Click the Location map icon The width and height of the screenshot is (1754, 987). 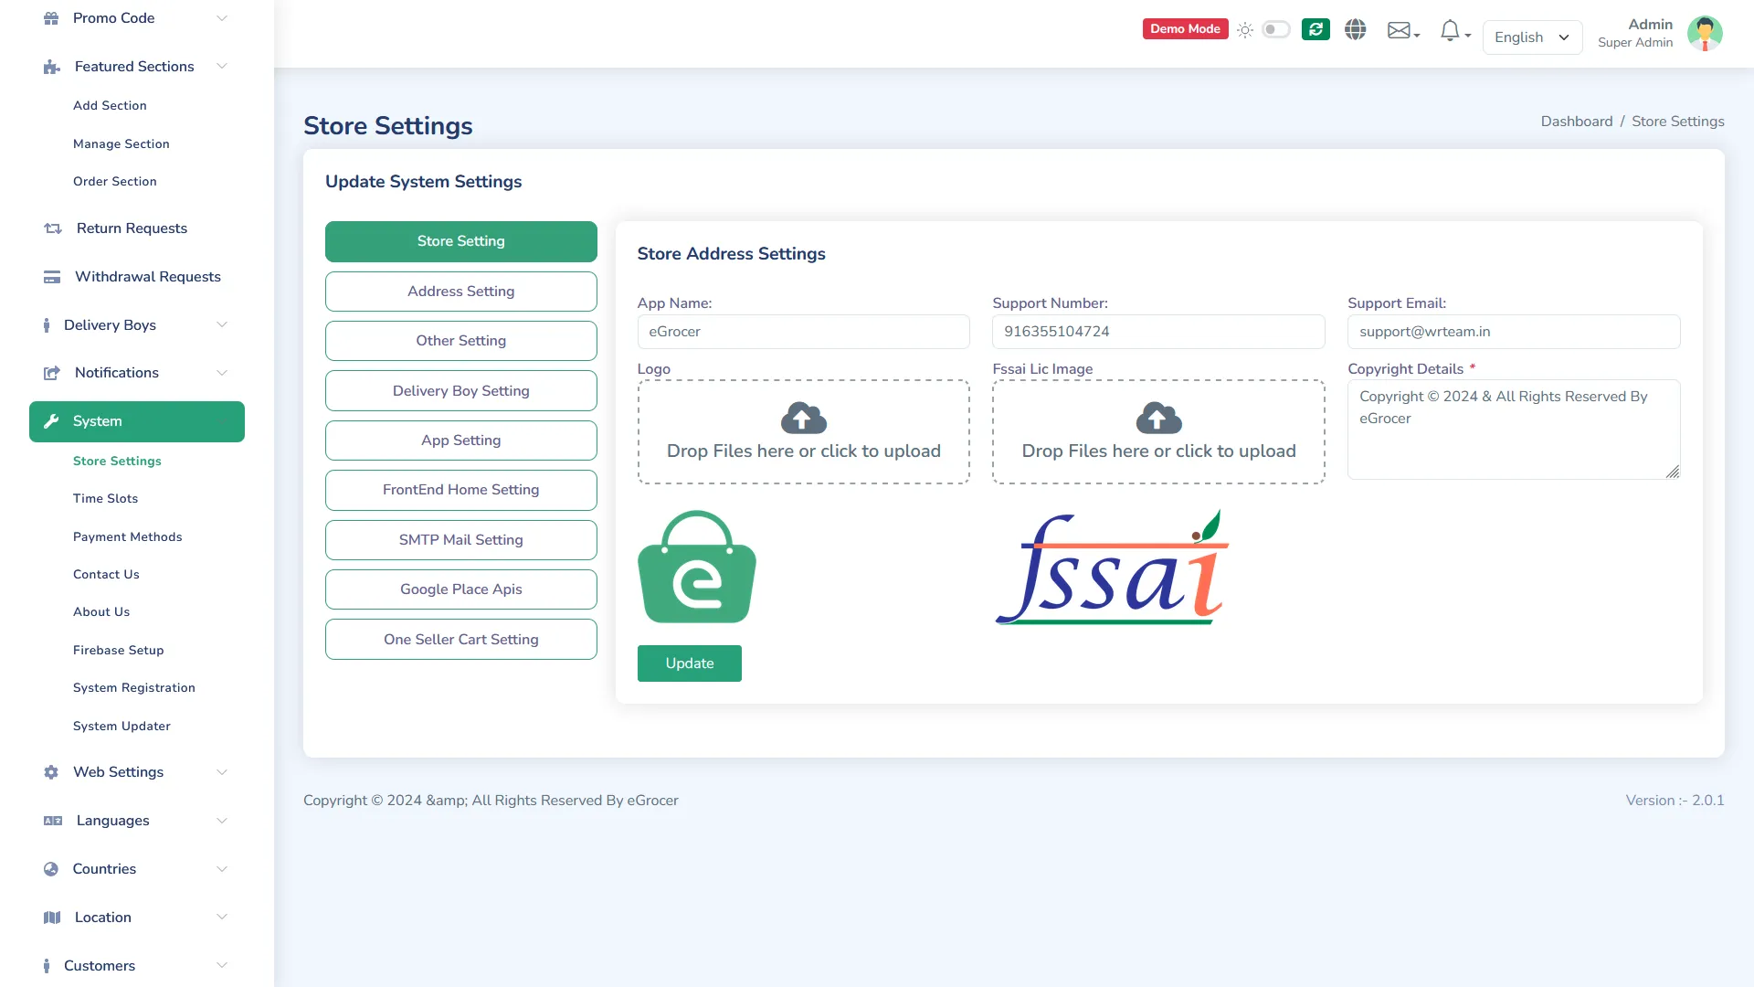[52, 918]
